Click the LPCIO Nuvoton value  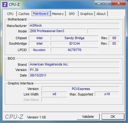[x=39, y=50]
